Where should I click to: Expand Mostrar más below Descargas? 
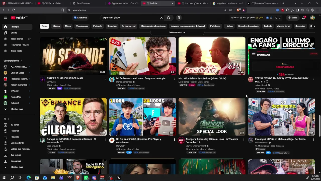pos(17,167)
